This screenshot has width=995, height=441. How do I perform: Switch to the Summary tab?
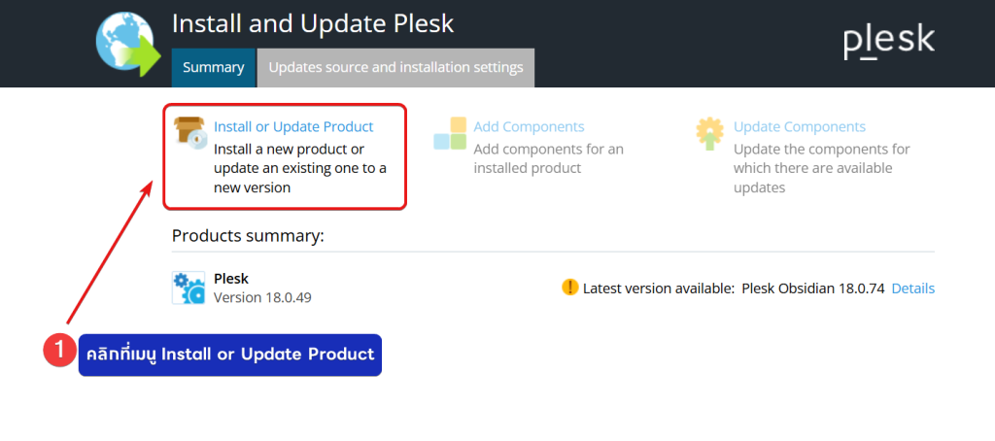point(213,67)
